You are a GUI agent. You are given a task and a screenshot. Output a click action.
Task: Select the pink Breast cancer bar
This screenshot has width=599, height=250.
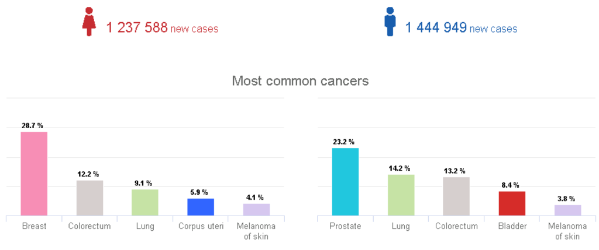pos(34,174)
